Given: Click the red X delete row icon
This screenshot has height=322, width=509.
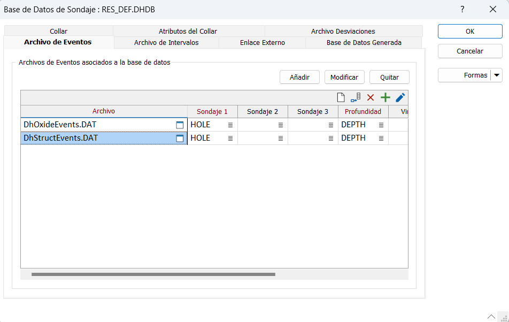Looking at the screenshot, I should tap(370, 97).
